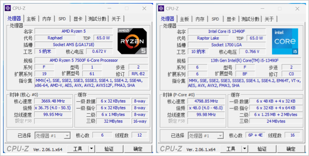Click the Intel Core i5 logo badge
This screenshot has width=309, height=156.
coord(285,41)
